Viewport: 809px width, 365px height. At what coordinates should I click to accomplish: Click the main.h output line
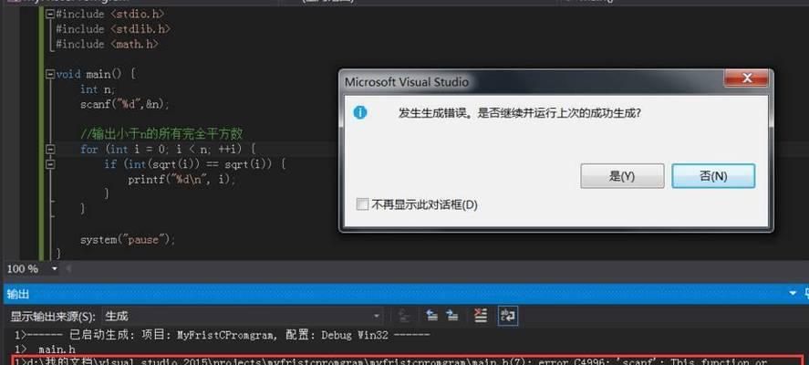point(45,349)
